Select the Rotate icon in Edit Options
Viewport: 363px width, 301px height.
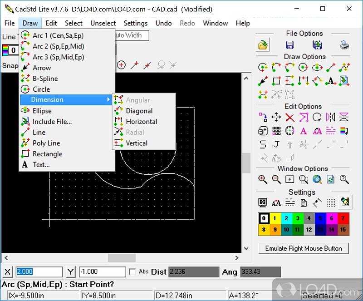[317, 117]
